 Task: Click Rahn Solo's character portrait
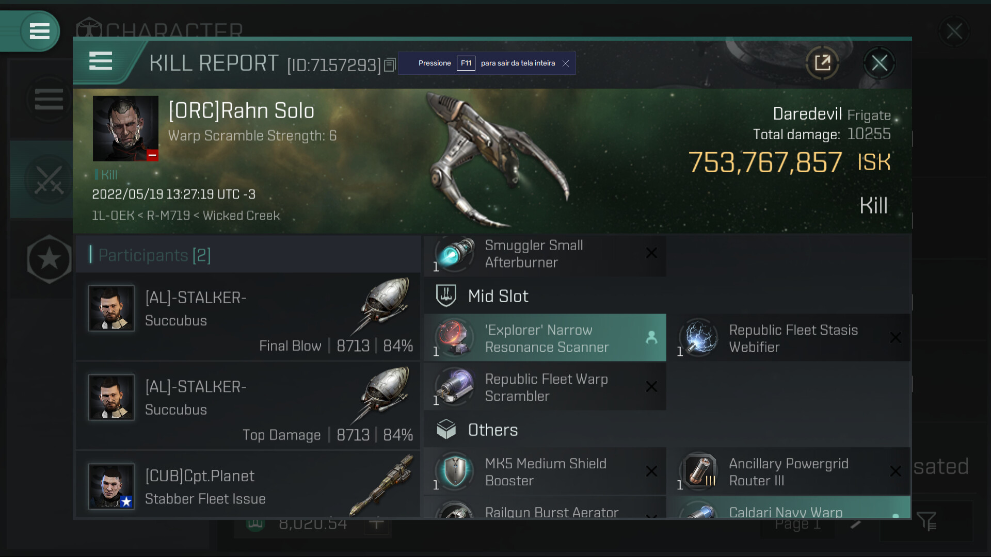(x=125, y=128)
